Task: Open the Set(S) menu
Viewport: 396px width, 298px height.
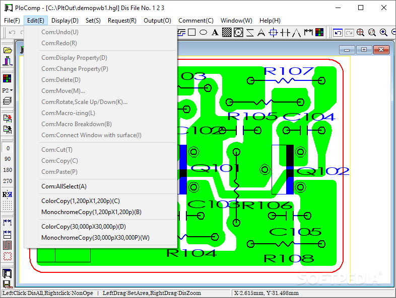Action: (93, 21)
